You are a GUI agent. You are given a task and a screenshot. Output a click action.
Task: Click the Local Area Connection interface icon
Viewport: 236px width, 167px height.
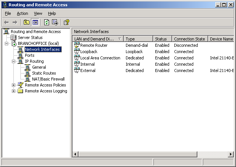pos(77,58)
